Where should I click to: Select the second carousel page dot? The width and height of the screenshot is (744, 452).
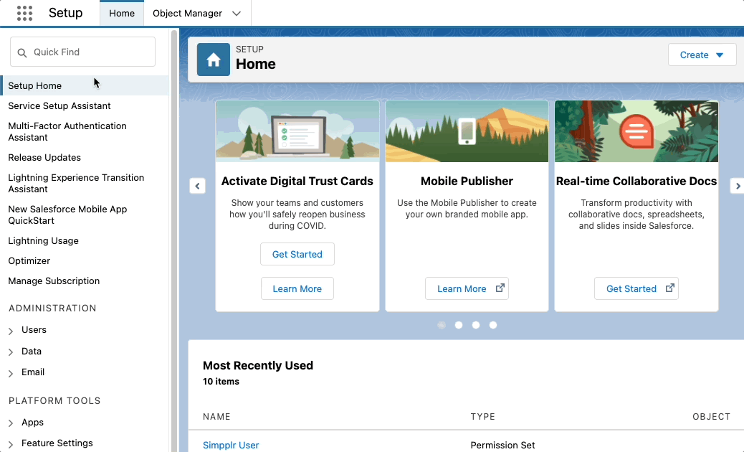[458, 325]
